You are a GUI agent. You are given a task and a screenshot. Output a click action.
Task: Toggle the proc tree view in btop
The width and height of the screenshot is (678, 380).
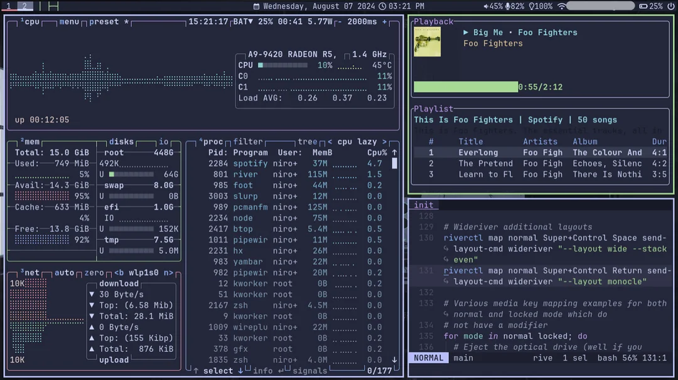tap(307, 142)
